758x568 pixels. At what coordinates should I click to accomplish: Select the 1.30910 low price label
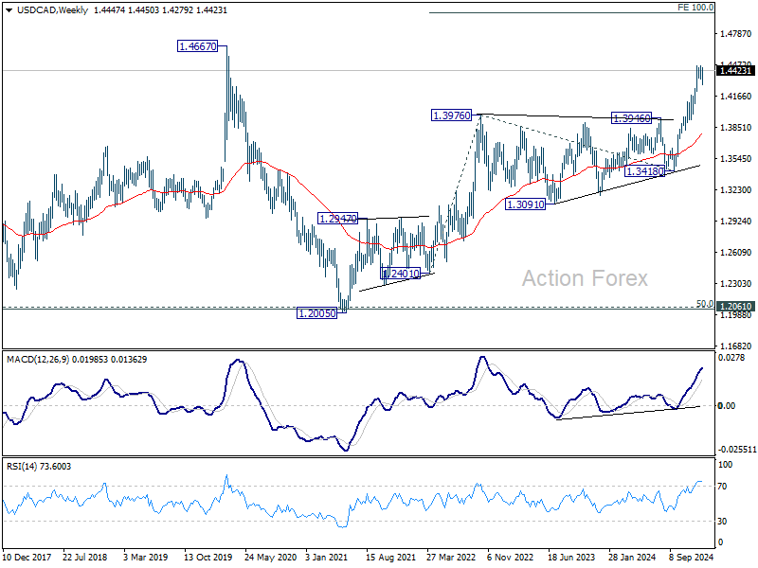[527, 204]
